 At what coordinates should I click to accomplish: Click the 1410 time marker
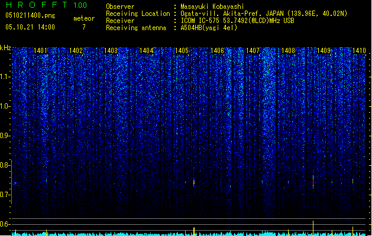pos(359,51)
